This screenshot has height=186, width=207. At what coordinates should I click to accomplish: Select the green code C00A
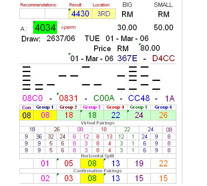coord(104,98)
